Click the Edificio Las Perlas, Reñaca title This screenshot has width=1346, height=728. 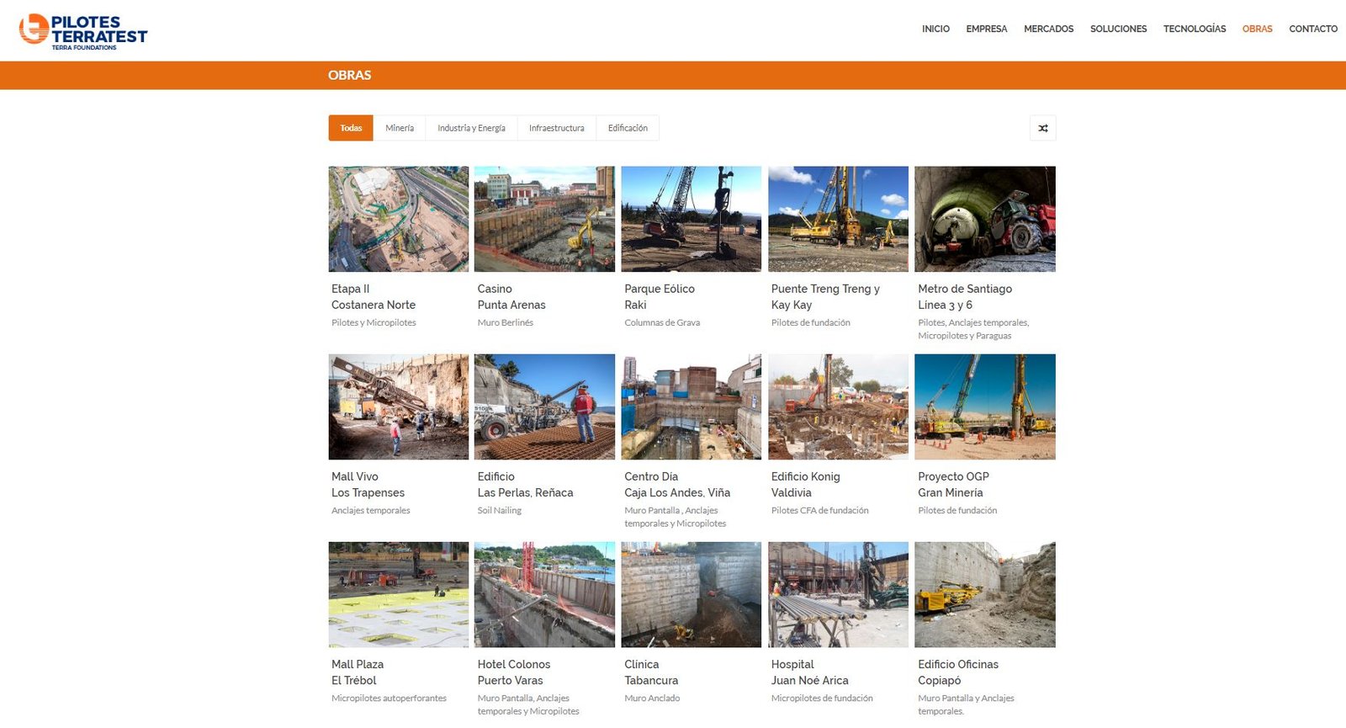[x=525, y=485]
